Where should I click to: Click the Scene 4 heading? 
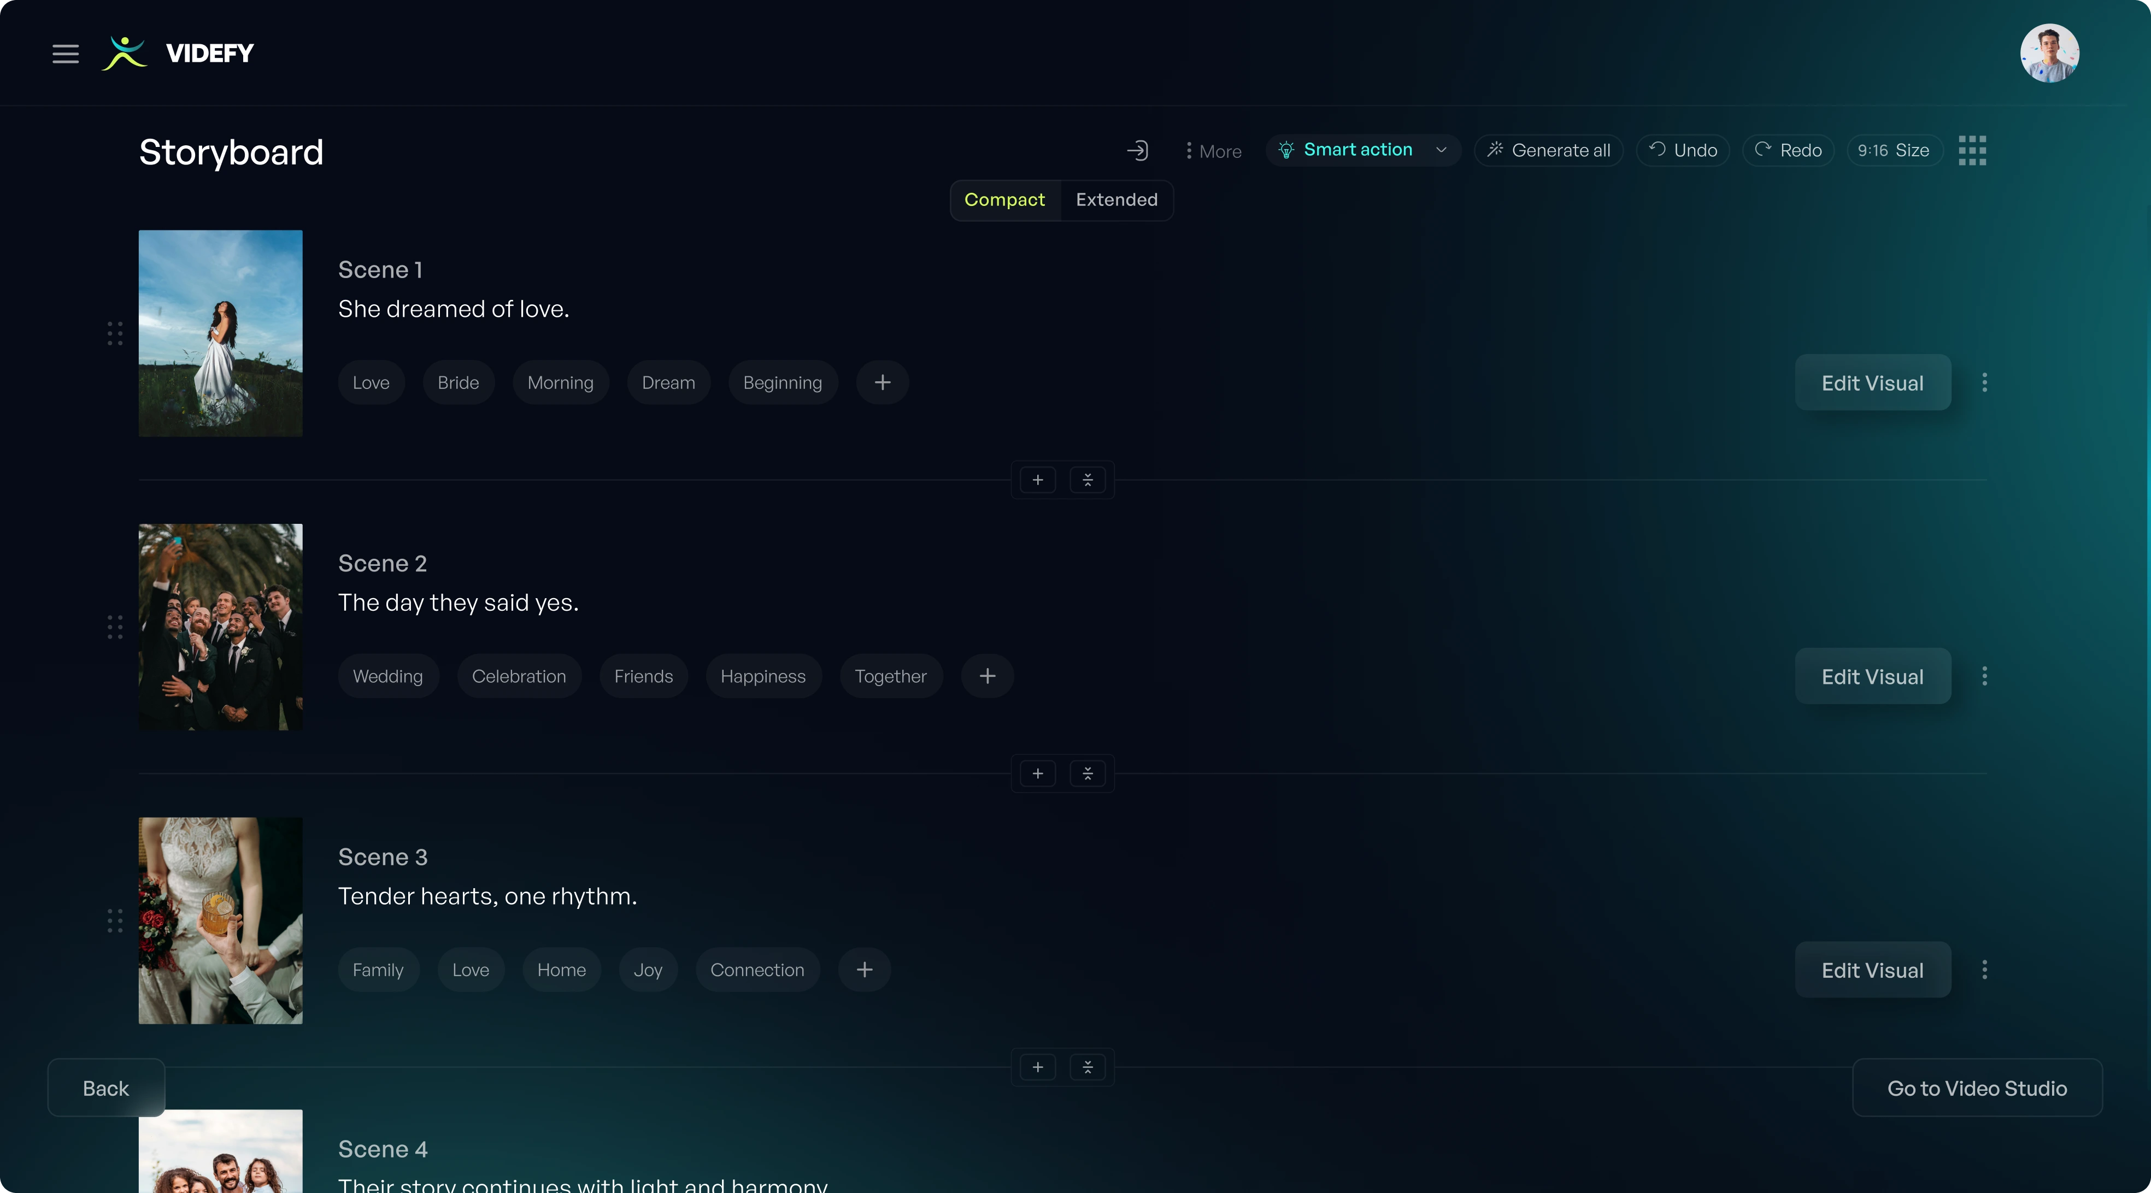point(383,1149)
